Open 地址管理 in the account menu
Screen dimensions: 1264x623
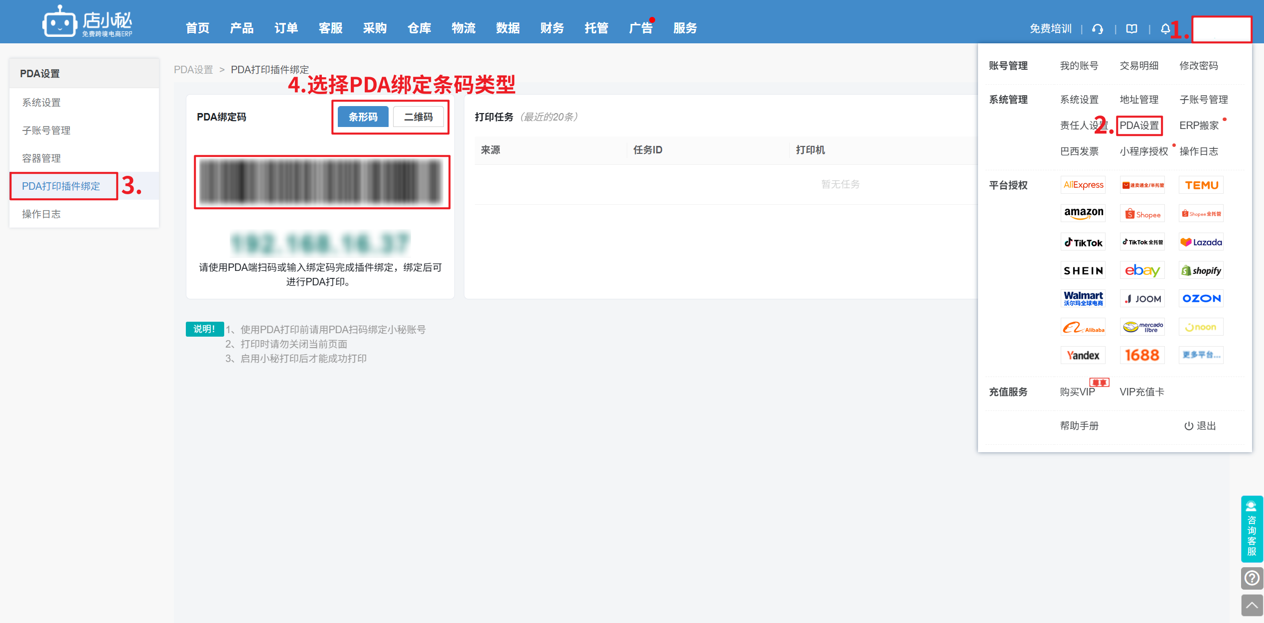point(1139,100)
